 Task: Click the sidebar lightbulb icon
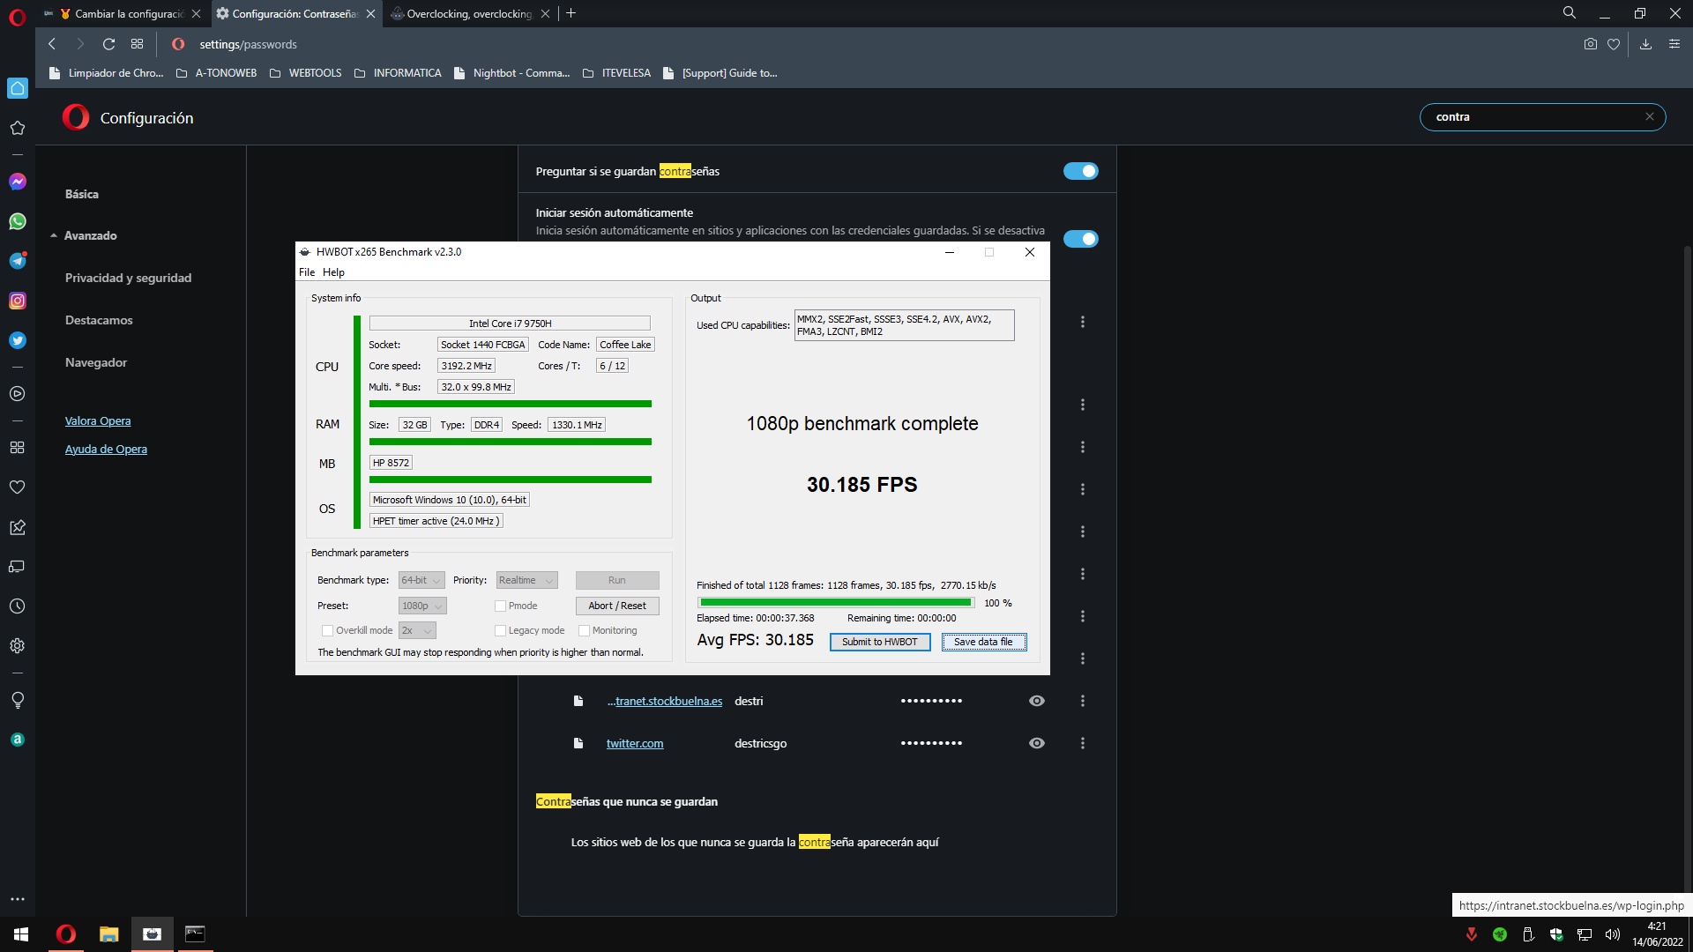click(x=18, y=700)
